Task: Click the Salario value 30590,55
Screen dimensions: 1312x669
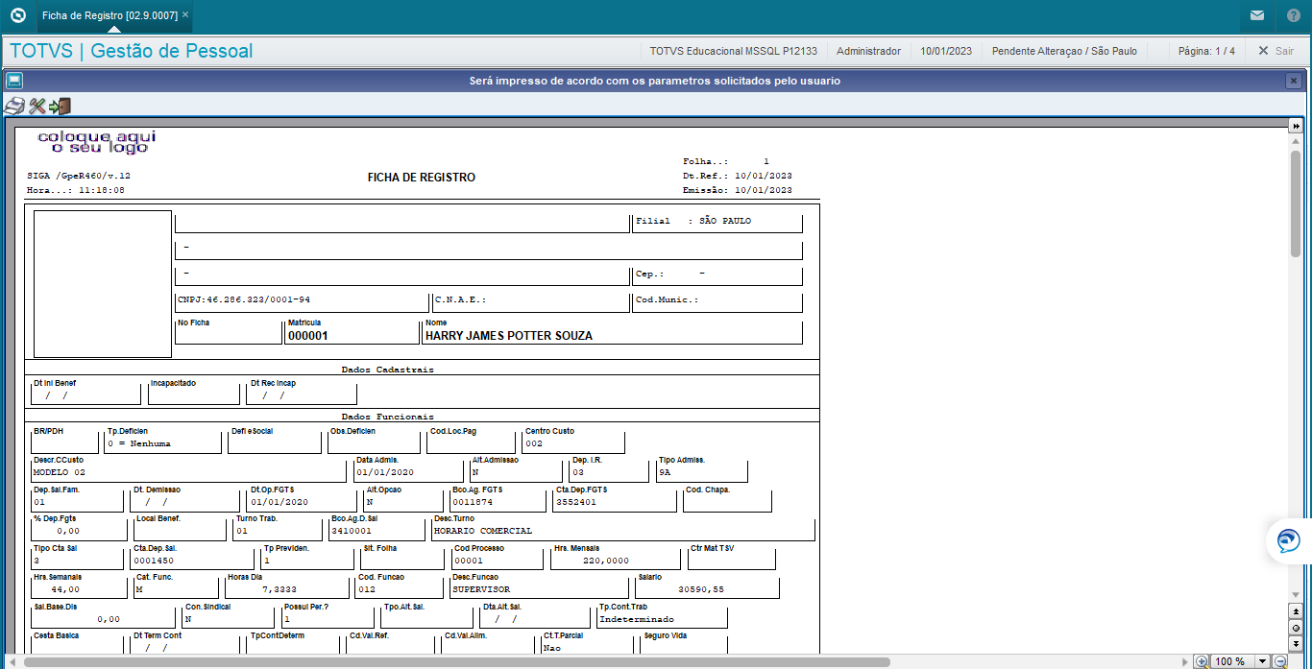Action: [701, 588]
